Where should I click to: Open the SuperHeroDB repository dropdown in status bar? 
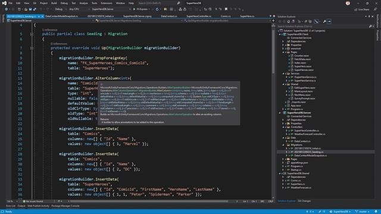(x=341, y=212)
